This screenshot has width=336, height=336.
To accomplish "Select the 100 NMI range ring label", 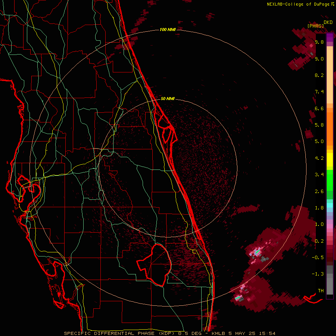I will (168, 29).
